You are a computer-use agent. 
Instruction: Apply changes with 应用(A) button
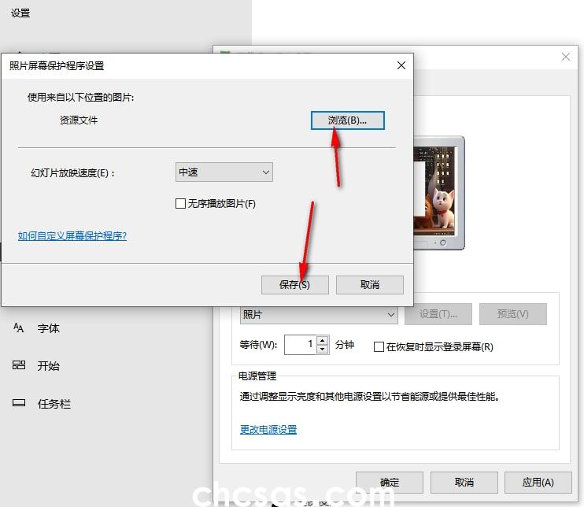point(538,483)
